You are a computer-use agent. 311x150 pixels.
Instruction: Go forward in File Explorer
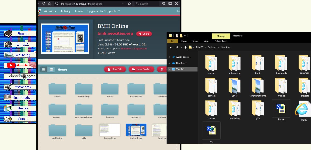pos(177,47)
